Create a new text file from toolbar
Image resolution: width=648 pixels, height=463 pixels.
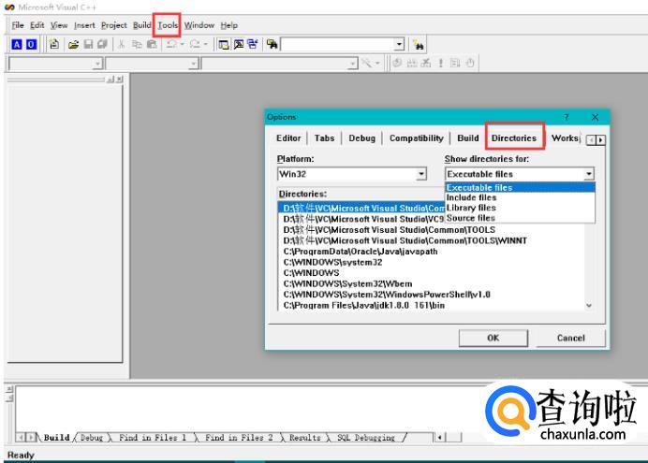click(54, 44)
